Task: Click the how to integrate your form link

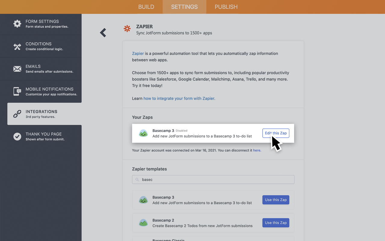Action: [x=179, y=99]
